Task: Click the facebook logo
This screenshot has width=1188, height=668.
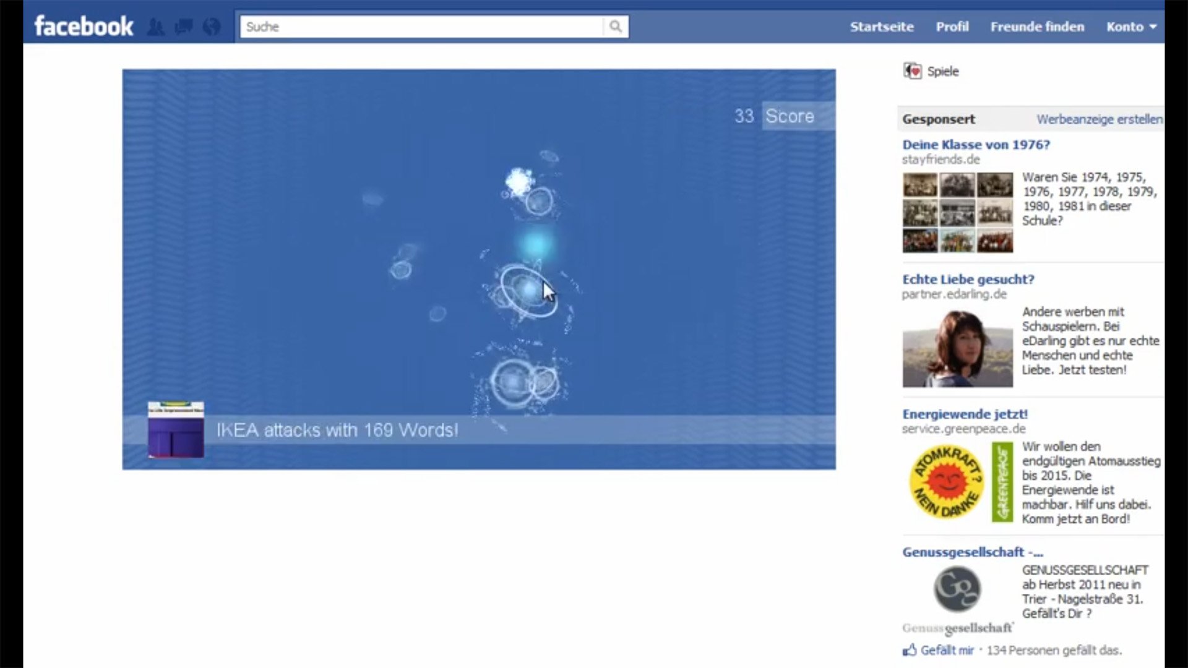Action: point(84,27)
